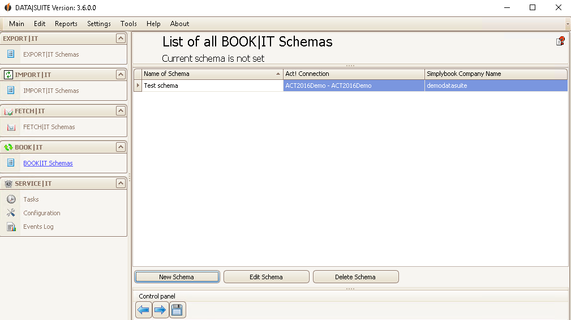Open Configuration under SERVICE|IT
The width and height of the screenshot is (571, 320).
[42, 213]
